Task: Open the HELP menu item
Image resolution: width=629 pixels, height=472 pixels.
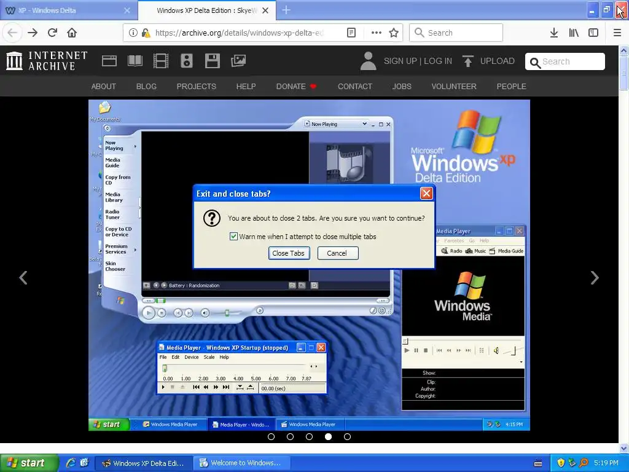Action: (x=246, y=86)
